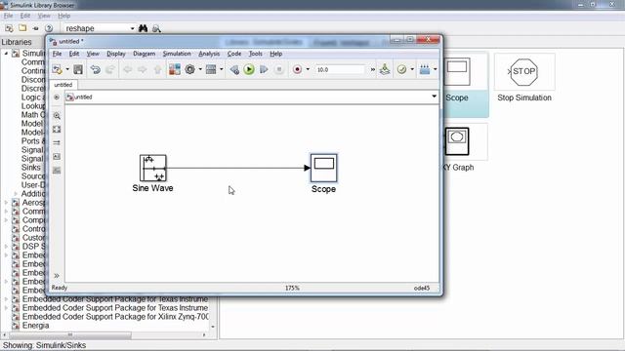Click the Zoom tool in the canvas palette

[x=57, y=116]
